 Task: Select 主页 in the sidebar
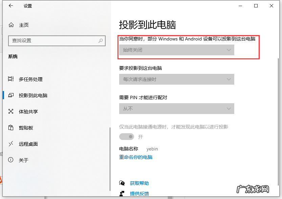pyautogui.click(x=24, y=25)
